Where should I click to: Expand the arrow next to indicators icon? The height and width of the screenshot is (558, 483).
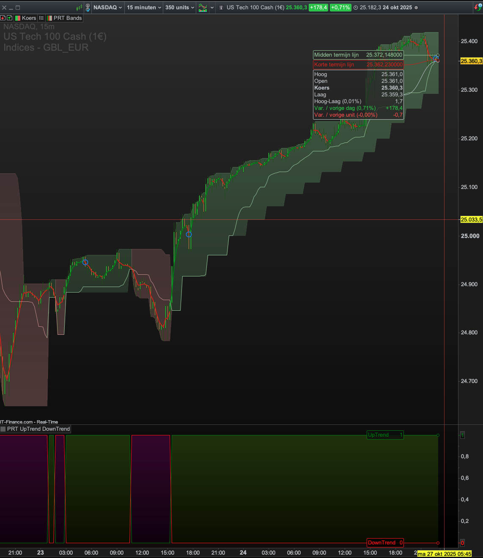pos(212,8)
